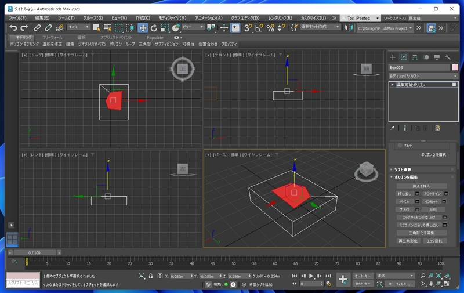
Task: Open the Tori iPentec account dropdown
Action: pyautogui.click(x=360, y=18)
